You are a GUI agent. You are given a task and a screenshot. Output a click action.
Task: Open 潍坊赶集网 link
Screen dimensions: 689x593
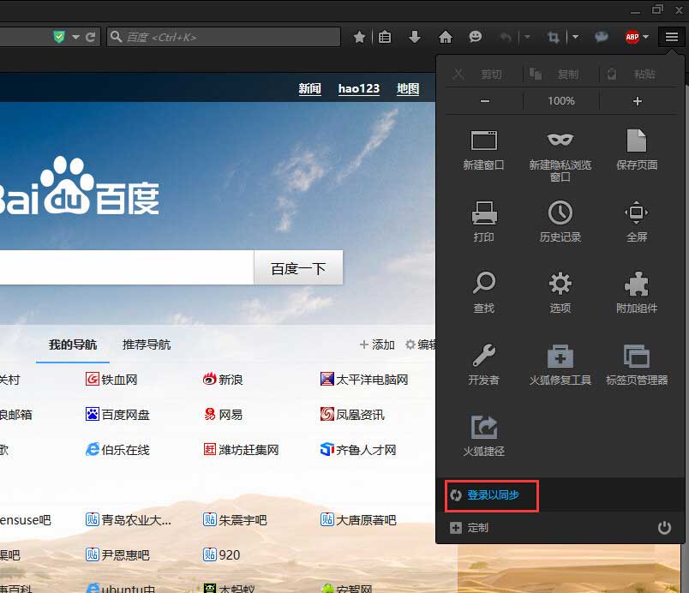click(241, 450)
